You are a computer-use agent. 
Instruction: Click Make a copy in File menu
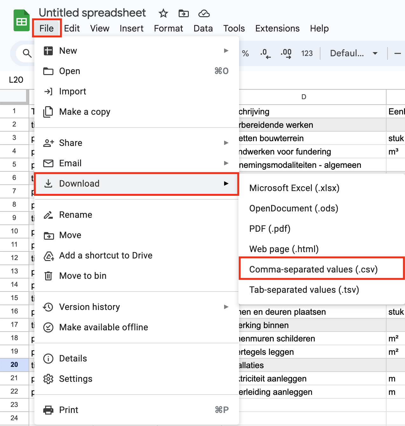coord(85,112)
